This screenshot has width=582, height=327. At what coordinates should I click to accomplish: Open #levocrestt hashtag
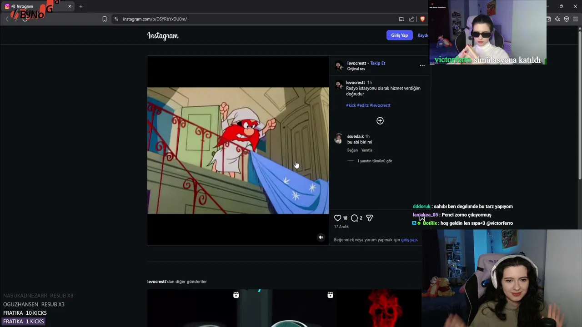pyautogui.click(x=380, y=105)
